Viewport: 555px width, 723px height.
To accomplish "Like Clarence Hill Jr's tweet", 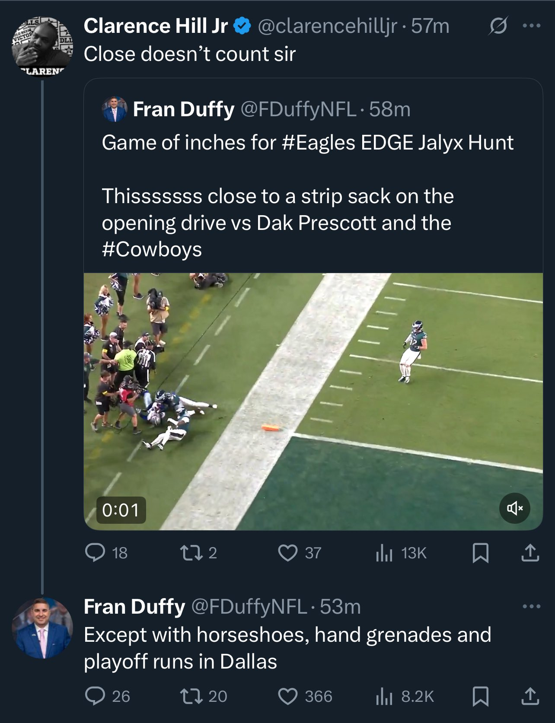I will pos(287,553).
